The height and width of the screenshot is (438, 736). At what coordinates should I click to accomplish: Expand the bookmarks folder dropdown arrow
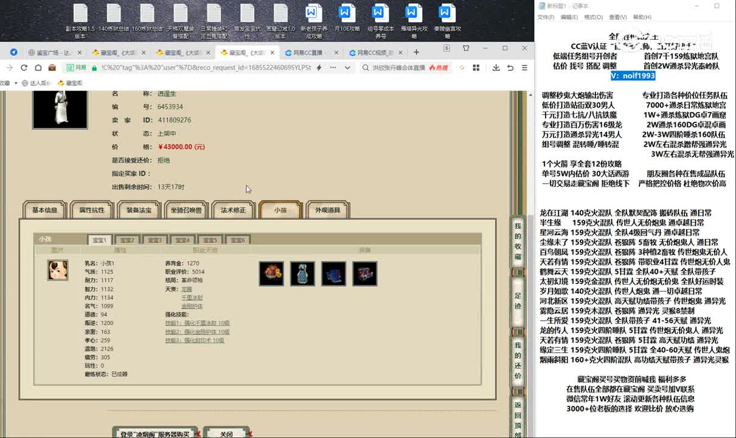point(16,83)
